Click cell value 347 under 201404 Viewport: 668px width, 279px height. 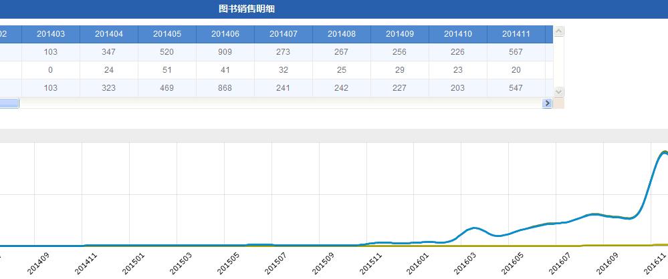point(109,52)
